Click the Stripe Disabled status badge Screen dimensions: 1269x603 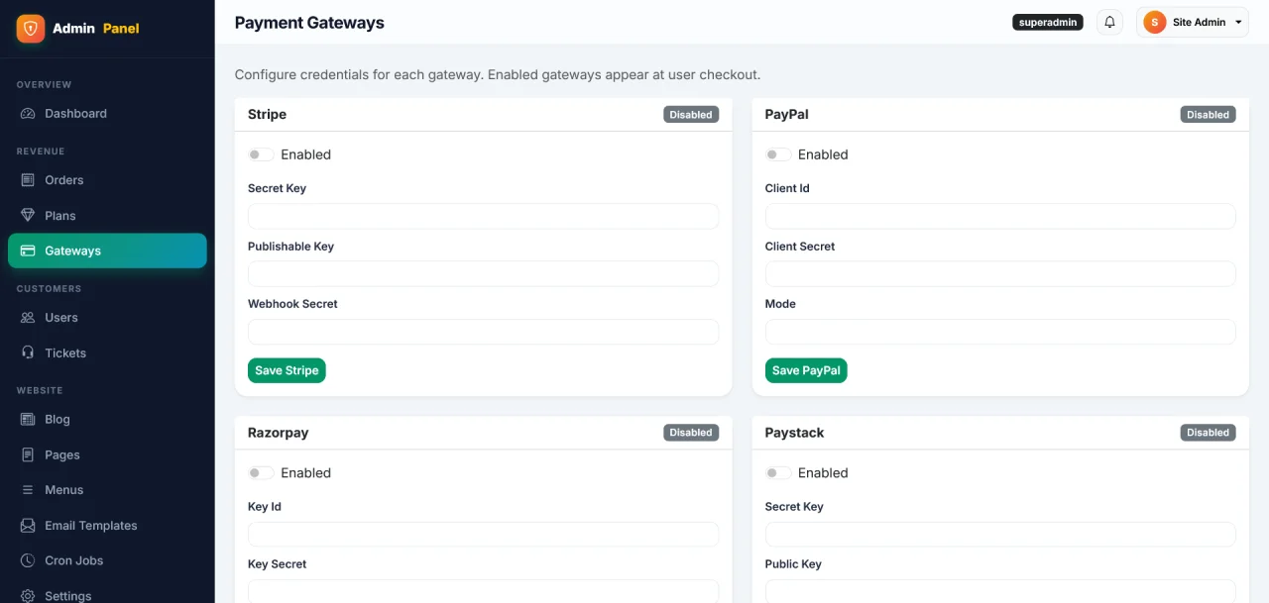tap(691, 115)
